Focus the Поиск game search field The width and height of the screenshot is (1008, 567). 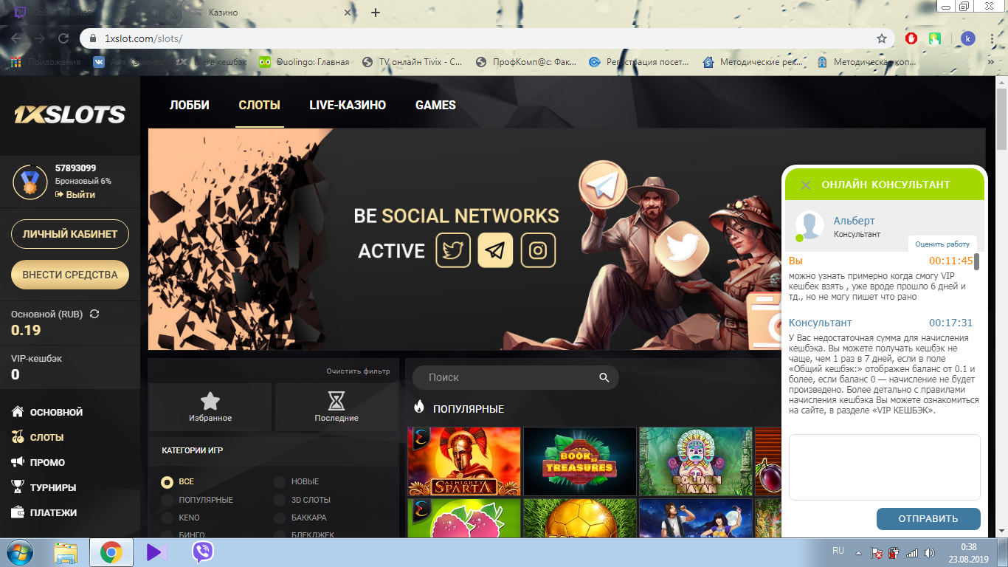(515, 377)
